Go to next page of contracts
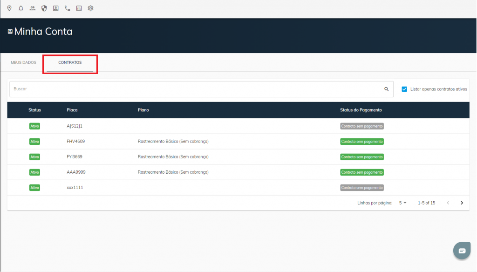 point(462,203)
